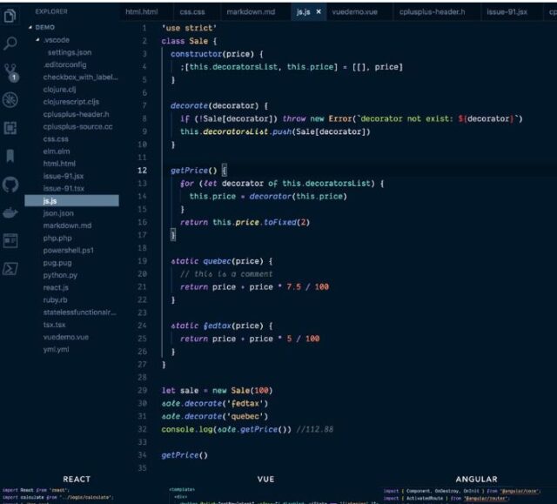The height and width of the screenshot is (504, 557).
Task: Switch to the html.html tab
Action: (143, 12)
